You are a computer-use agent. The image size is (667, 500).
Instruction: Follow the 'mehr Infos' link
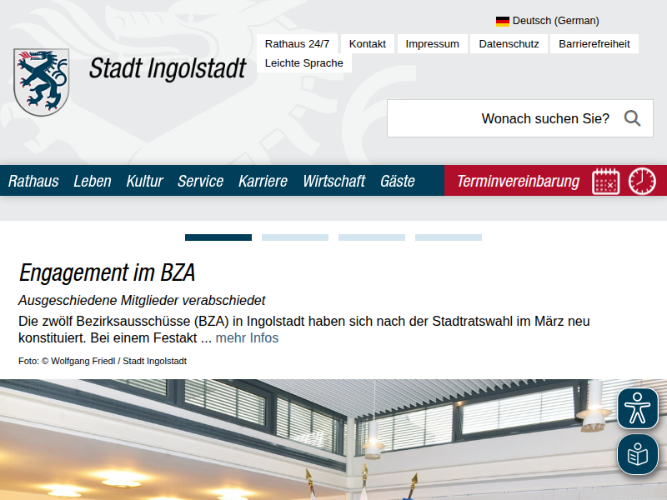pyautogui.click(x=247, y=338)
